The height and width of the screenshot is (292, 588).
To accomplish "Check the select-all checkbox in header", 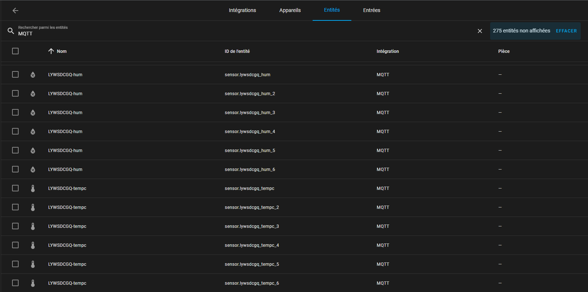I will tap(15, 51).
